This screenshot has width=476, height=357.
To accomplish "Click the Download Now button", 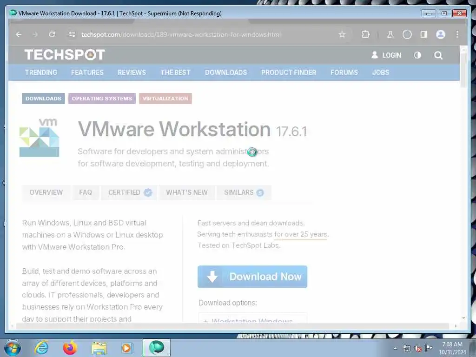I will click(252, 277).
